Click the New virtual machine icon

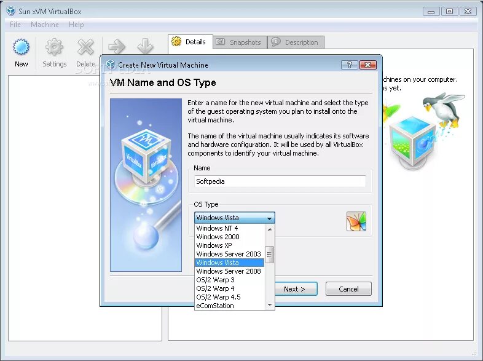pyautogui.click(x=21, y=47)
